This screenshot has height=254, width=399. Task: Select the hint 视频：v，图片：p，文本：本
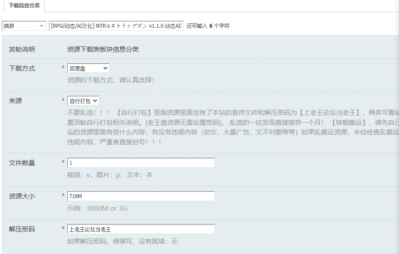110,175
